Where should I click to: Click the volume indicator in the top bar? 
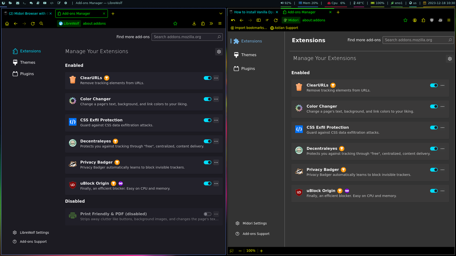click(286, 3)
